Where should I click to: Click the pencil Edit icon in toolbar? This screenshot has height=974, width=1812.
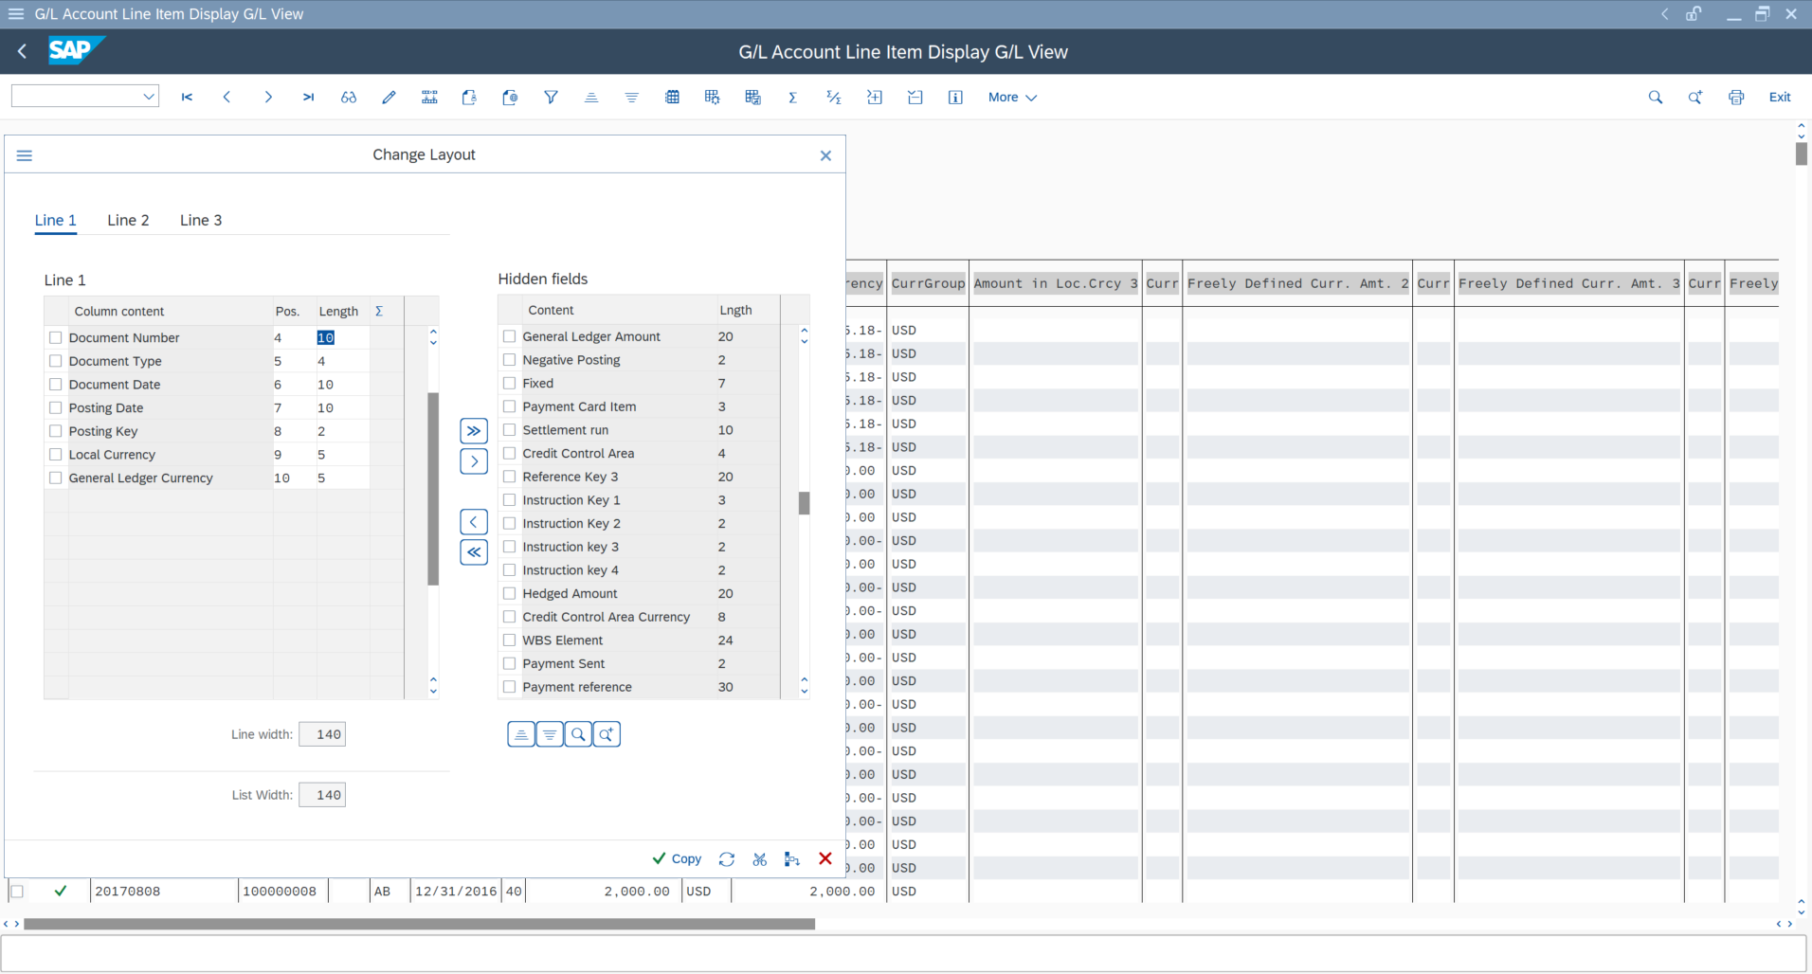tap(389, 97)
